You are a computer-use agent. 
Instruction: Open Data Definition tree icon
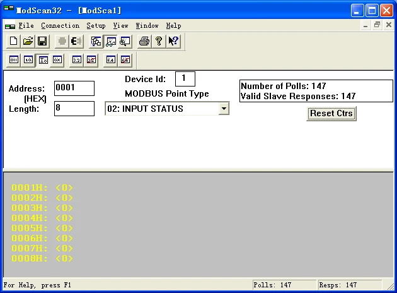pos(96,41)
